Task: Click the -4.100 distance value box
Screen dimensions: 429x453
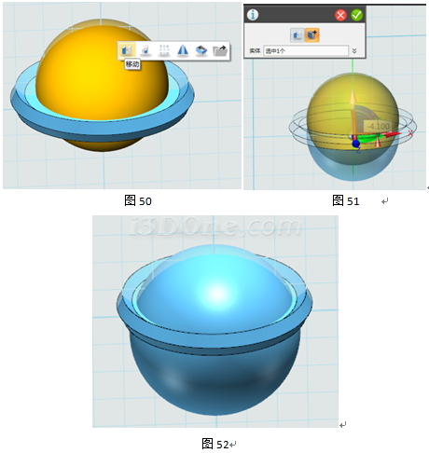Action: [x=377, y=127]
